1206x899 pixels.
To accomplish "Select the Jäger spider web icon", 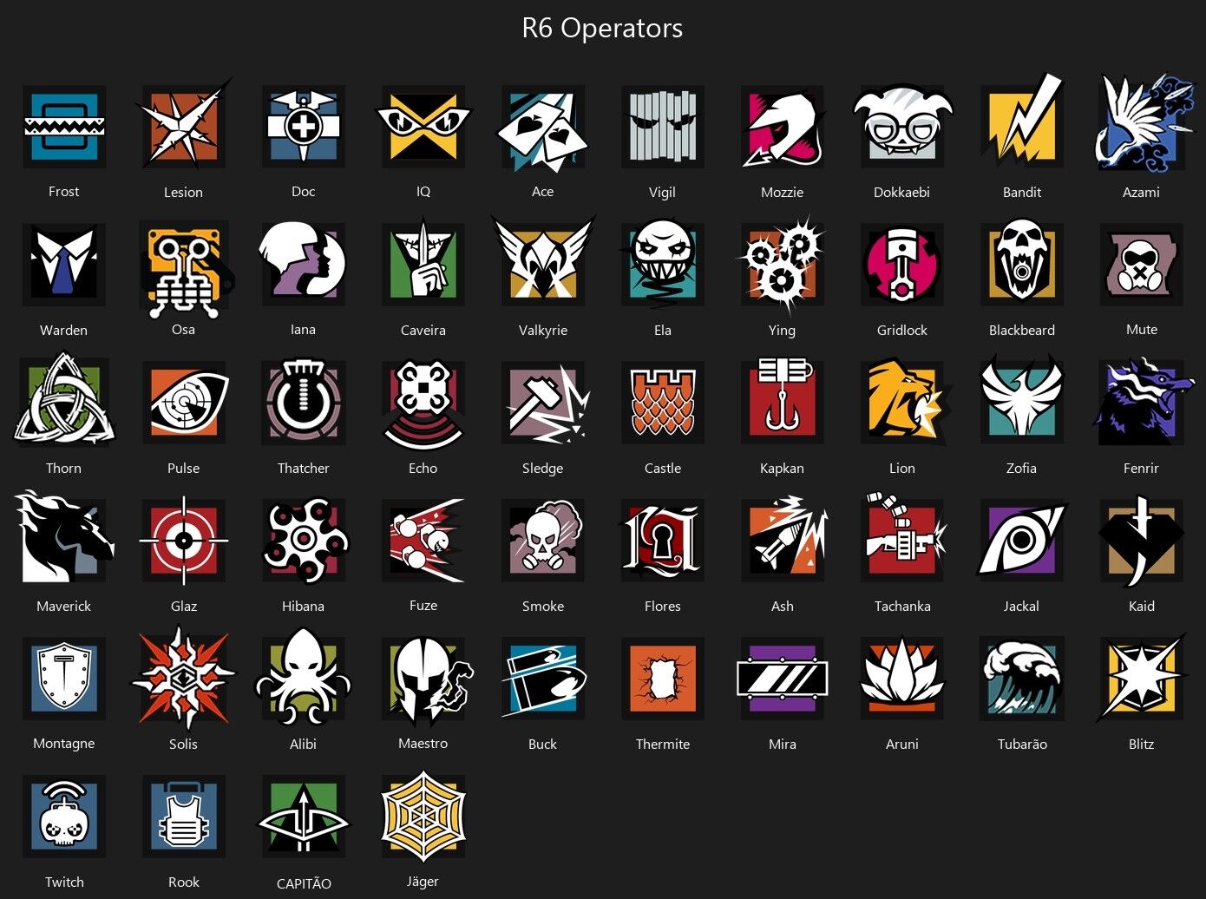I will 423,817.
